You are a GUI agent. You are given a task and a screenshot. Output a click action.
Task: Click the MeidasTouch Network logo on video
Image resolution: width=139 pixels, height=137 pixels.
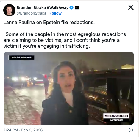[116, 117]
